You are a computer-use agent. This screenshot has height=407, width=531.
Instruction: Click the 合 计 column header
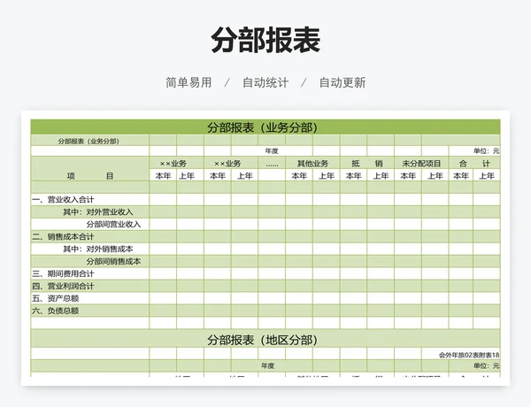click(474, 163)
